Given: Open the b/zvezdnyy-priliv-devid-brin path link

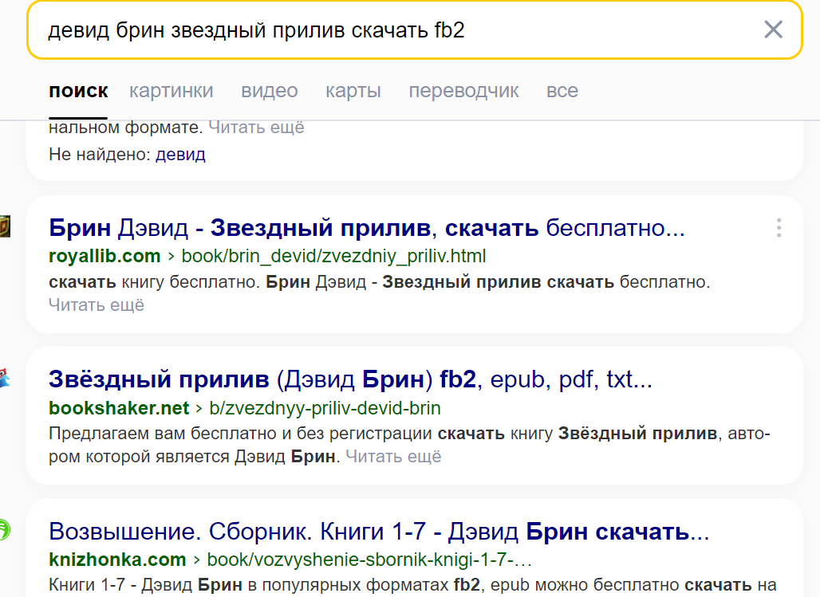Looking at the screenshot, I should (x=325, y=408).
